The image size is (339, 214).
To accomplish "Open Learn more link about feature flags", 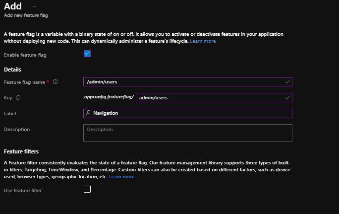I will (203, 41).
